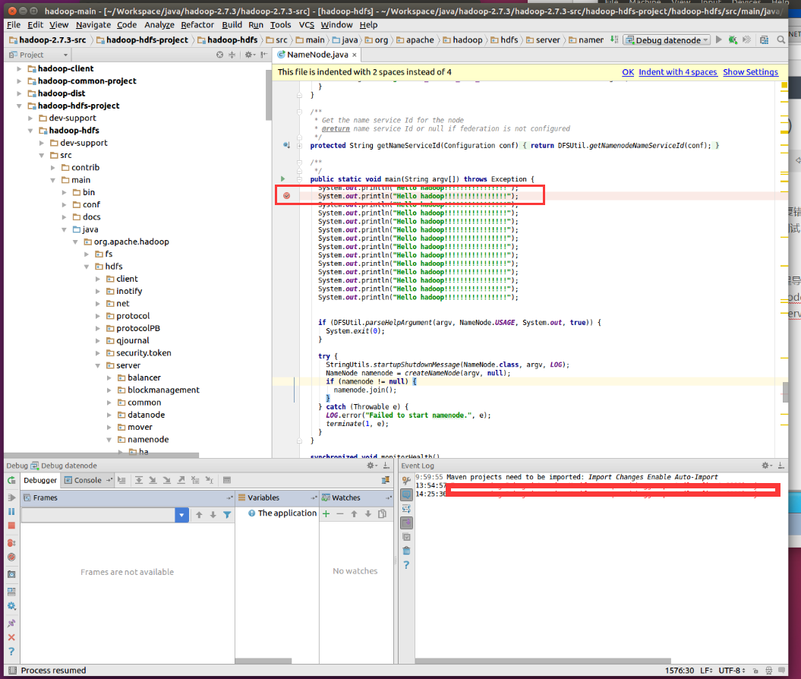The width and height of the screenshot is (801, 679).
Task: Click Step Out in the debugger toolbar
Action: [181, 480]
